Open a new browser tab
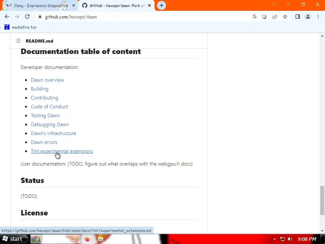Image resolution: width=325 pixels, height=244 pixels. (x=162, y=6)
